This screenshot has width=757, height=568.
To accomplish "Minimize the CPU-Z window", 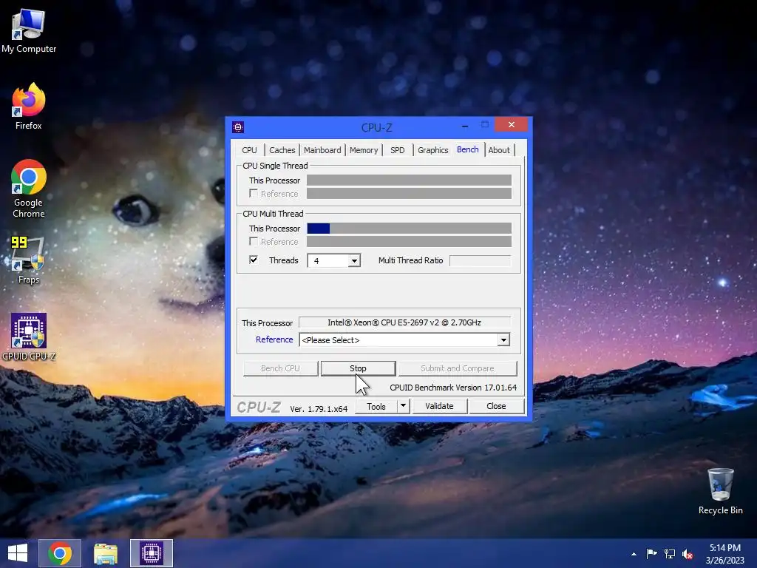I will pos(464,126).
